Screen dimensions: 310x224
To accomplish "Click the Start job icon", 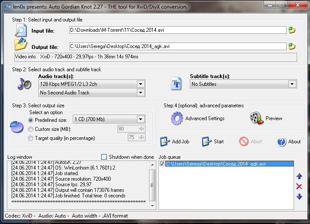I will point(207,142).
